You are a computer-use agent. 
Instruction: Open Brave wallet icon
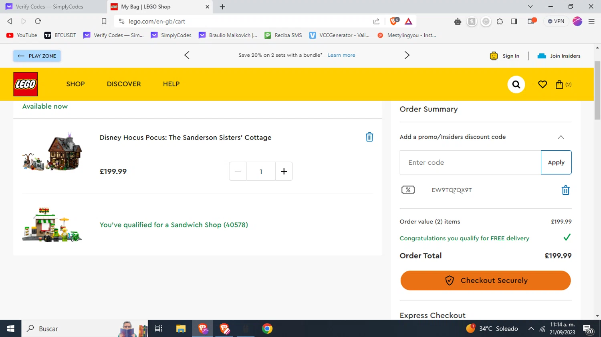532,21
